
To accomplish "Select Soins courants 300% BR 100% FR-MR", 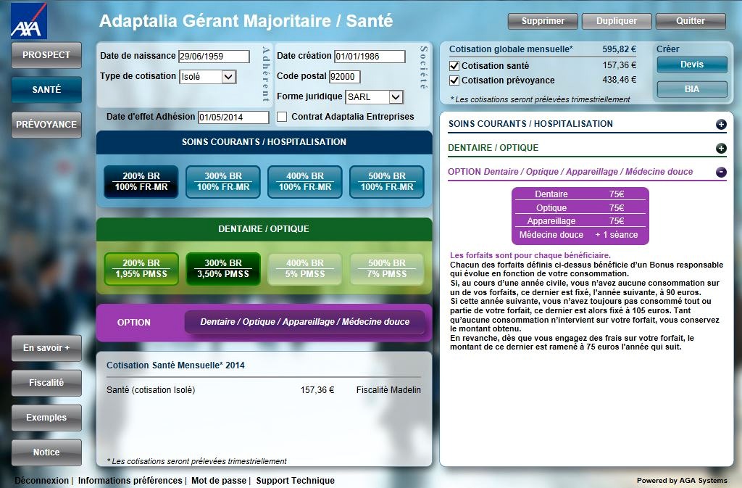I will coord(223,182).
